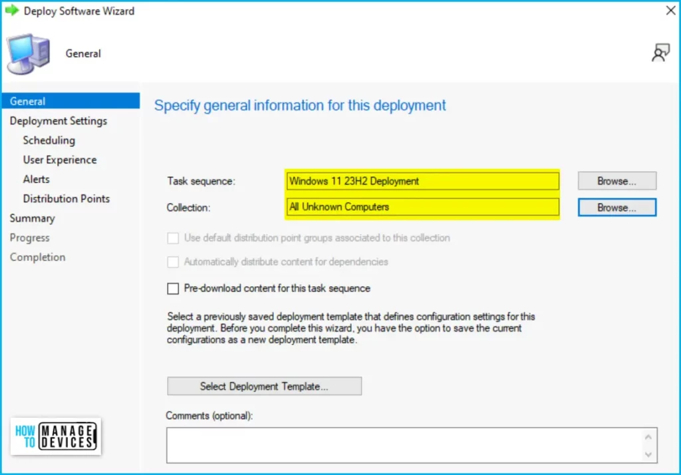Toggle Use default distribution point groups checkbox

click(x=173, y=238)
